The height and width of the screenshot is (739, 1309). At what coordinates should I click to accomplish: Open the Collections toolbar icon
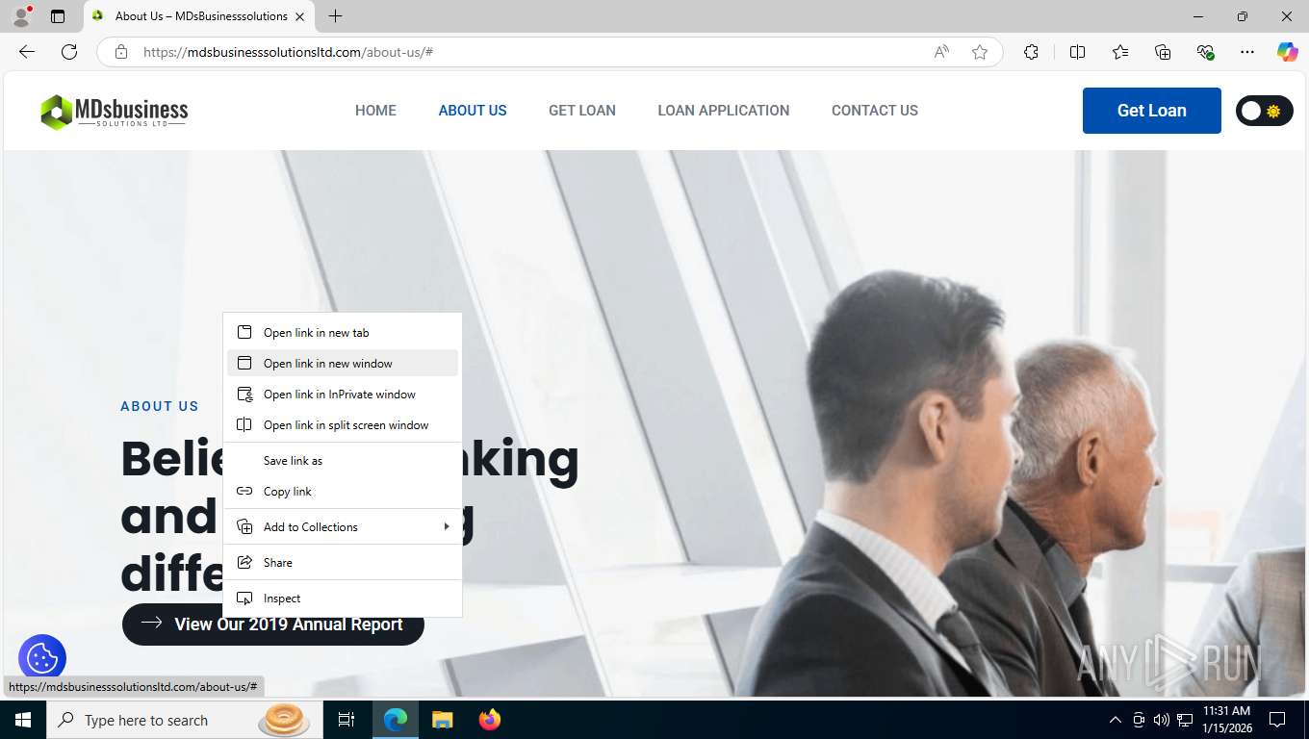(1163, 52)
